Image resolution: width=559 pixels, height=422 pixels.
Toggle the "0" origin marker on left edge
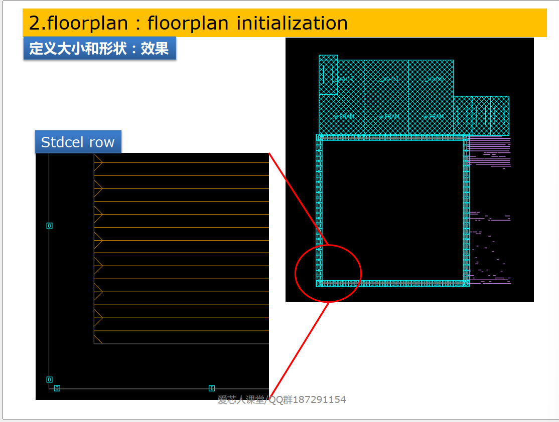[x=49, y=226]
